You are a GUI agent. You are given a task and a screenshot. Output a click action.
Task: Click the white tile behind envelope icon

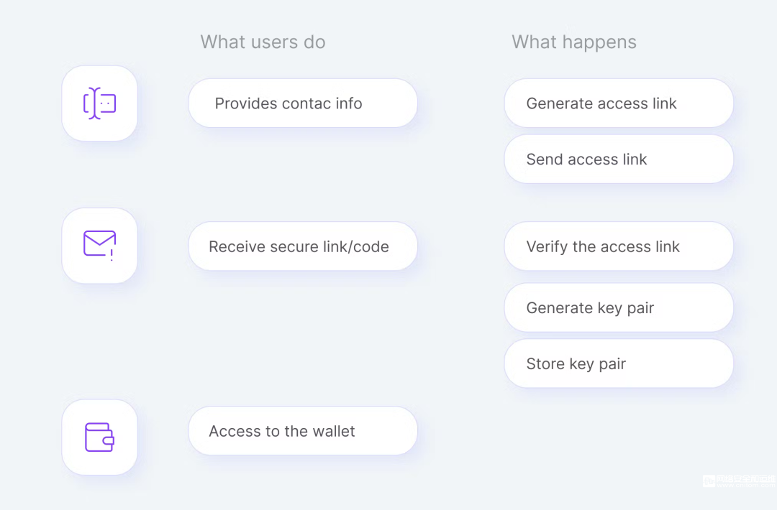(99, 246)
